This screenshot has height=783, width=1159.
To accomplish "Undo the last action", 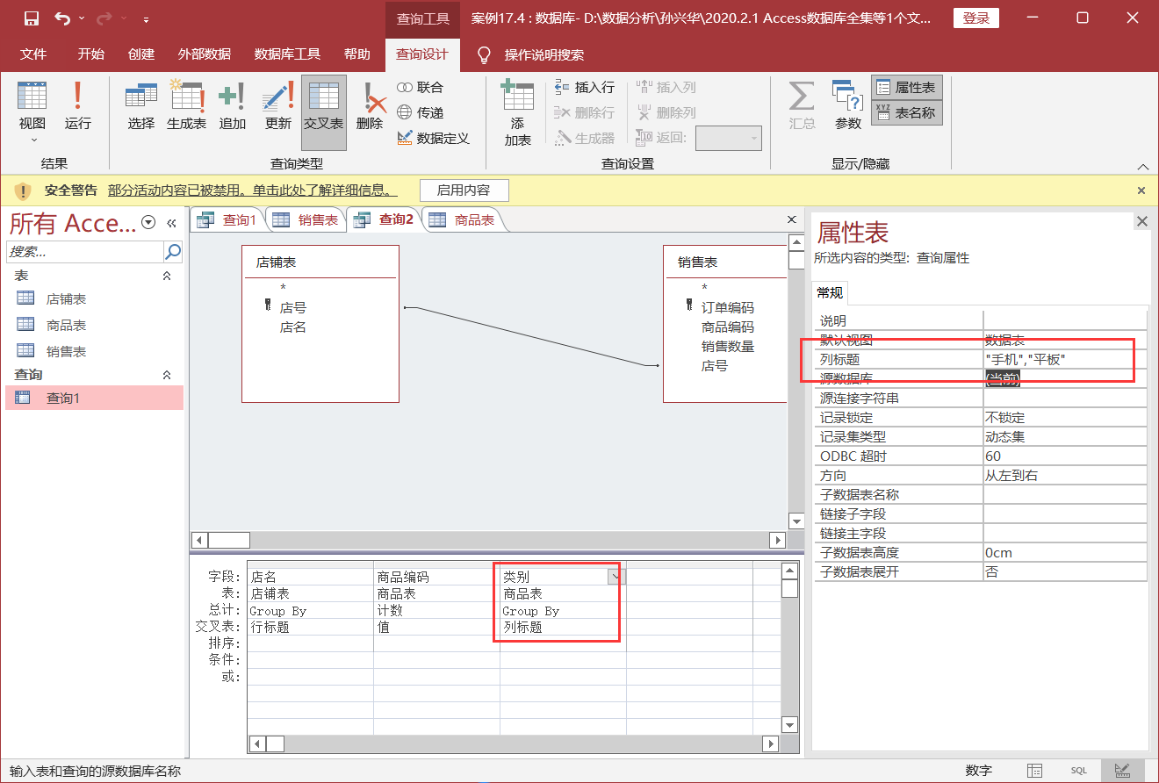I will pyautogui.click(x=62, y=18).
